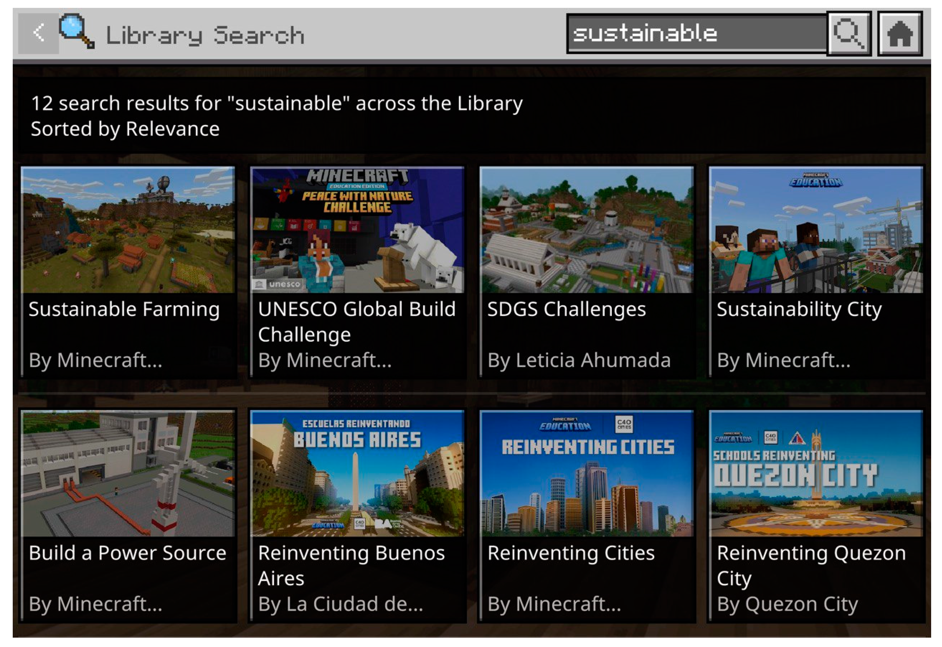Click the magnifying glass search button
Viewport: 942px width, 647px height.
click(x=849, y=33)
